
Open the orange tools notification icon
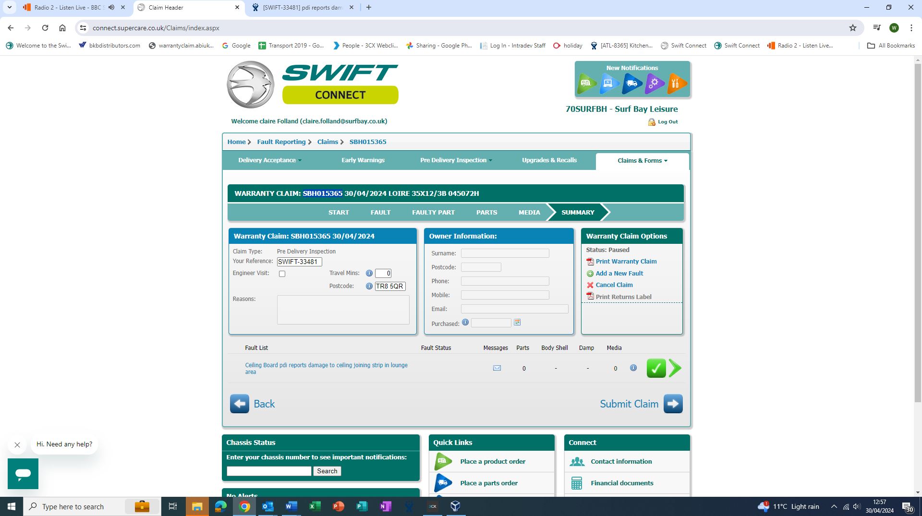click(x=677, y=84)
